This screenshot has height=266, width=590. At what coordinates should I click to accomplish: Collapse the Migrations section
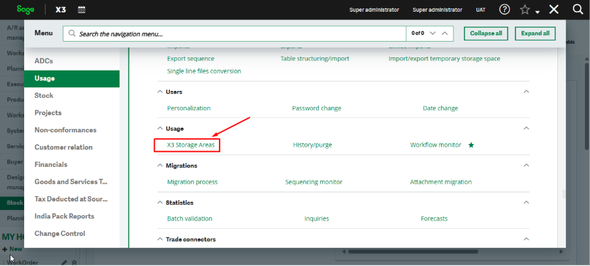pyautogui.click(x=527, y=166)
